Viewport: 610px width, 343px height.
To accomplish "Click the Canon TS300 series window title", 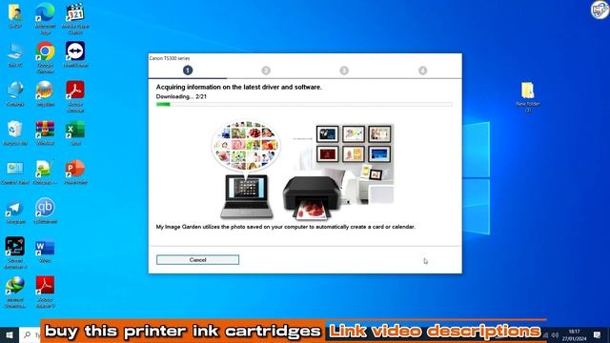I will click(x=170, y=58).
